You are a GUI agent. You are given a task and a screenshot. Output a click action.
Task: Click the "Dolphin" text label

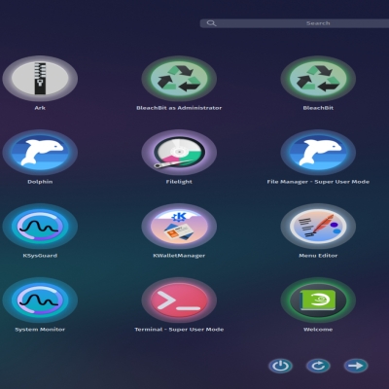(40, 182)
